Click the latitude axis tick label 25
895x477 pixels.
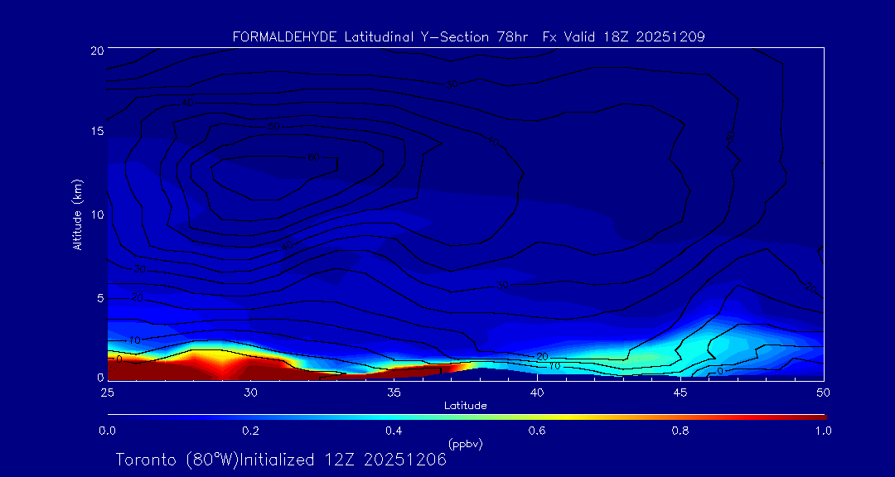[x=107, y=393]
